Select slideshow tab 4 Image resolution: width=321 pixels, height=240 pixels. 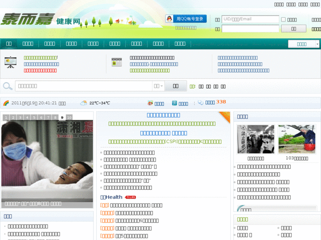point(27,118)
